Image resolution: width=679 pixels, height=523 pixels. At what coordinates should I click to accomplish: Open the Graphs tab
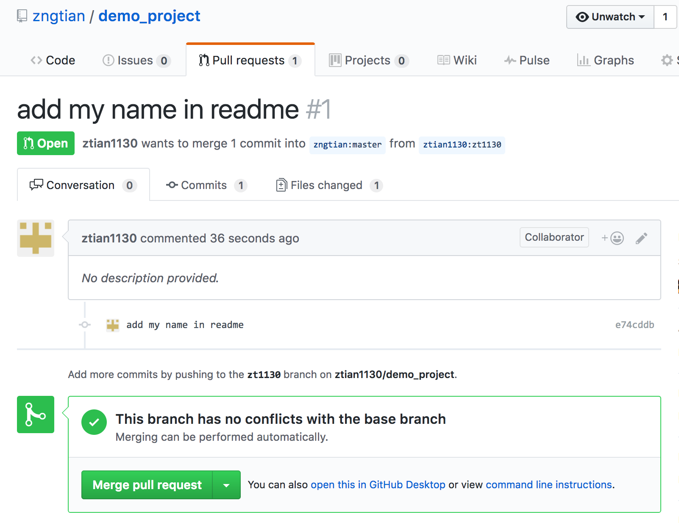pos(605,60)
